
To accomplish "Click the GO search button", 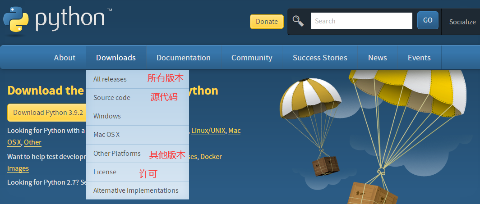I will (428, 20).
